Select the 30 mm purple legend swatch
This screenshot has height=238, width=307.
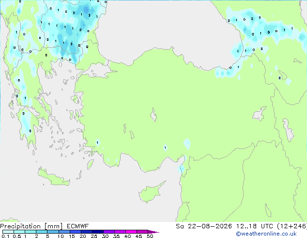pos(108,232)
